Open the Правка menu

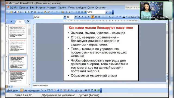24,8
